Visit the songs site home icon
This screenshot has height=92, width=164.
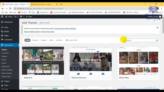[6, 17]
